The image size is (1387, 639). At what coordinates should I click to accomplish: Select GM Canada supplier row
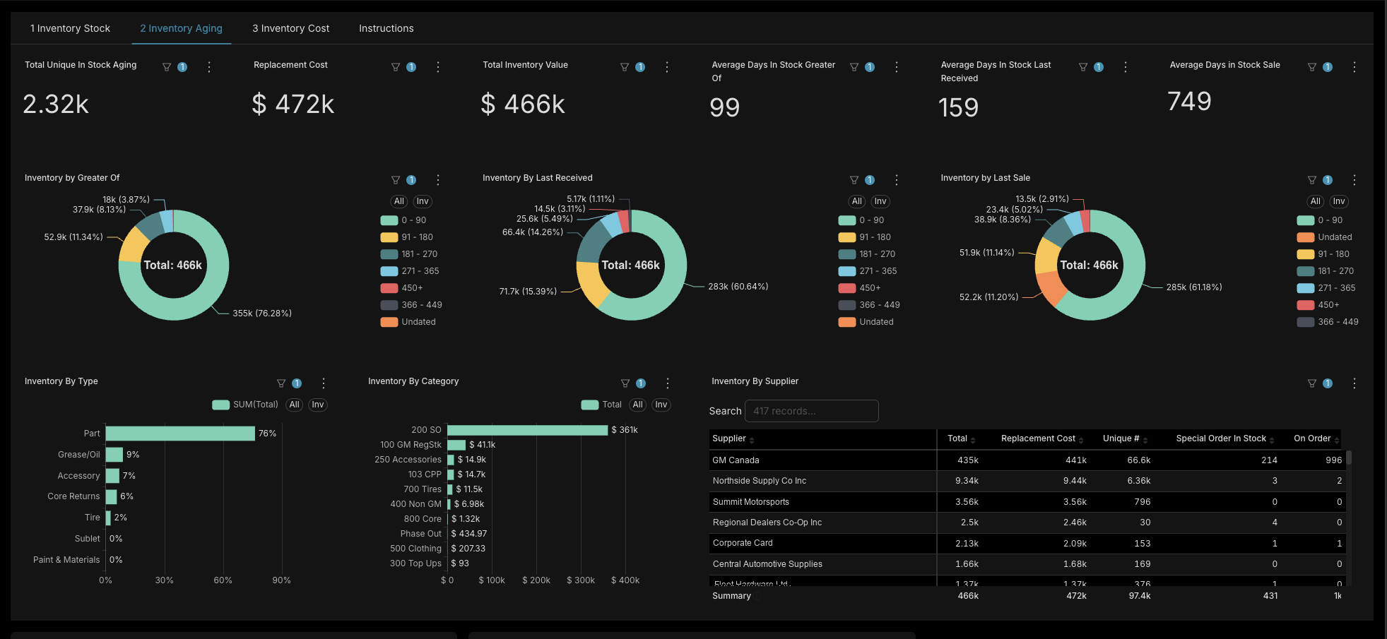pyautogui.click(x=1027, y=460)
